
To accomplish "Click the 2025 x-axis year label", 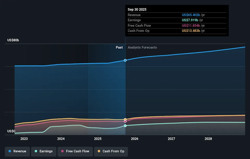I will click(98, 139).
